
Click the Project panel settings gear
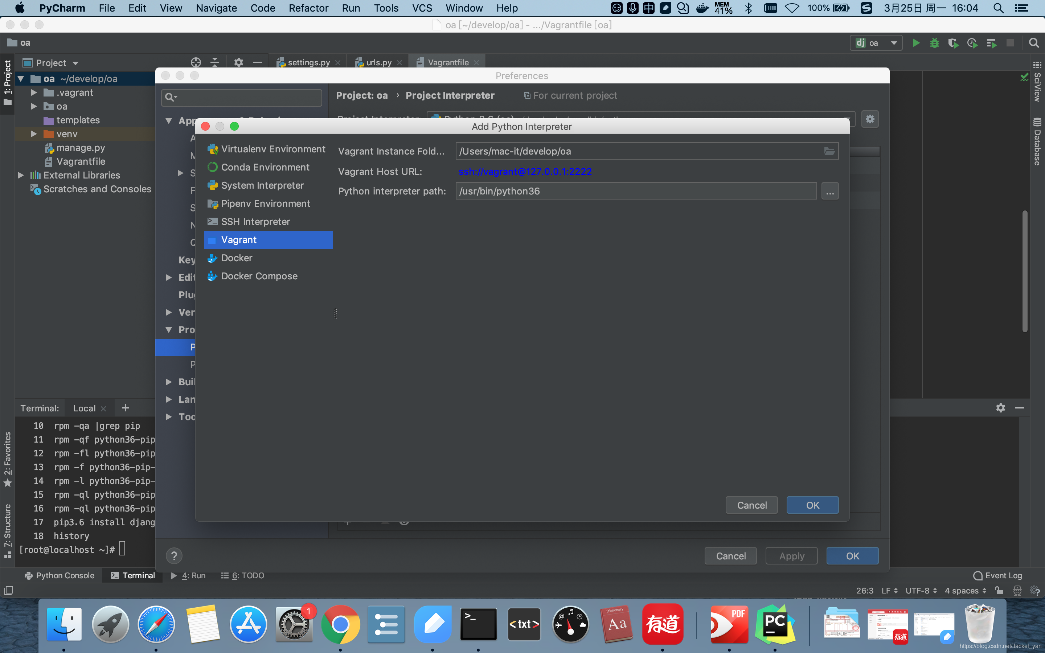click(238, 63)
